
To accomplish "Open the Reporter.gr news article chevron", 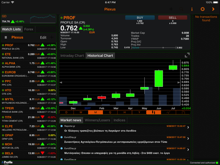I will pyautogui.click(x=188, y=128).
